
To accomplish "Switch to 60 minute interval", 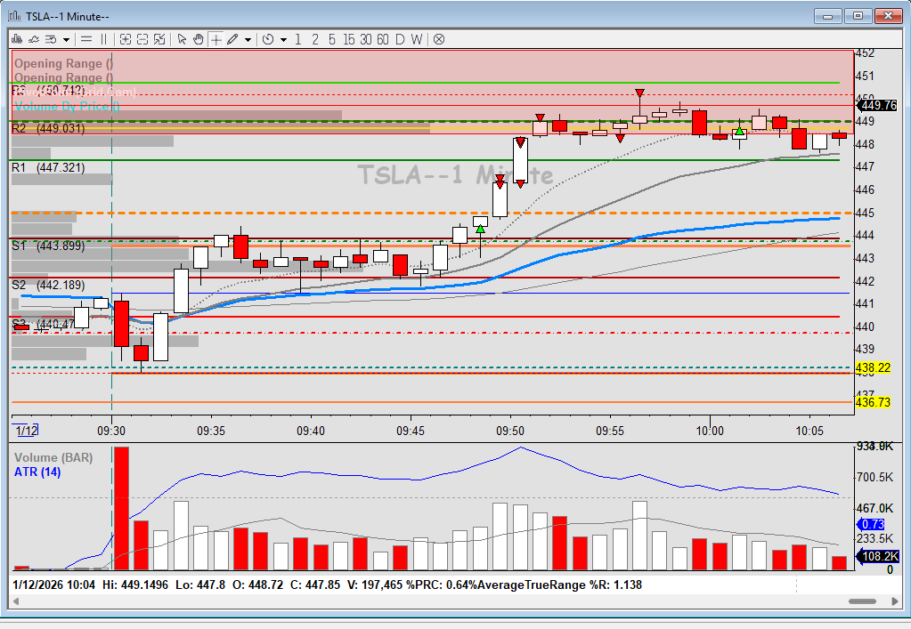I will [382, 39].
